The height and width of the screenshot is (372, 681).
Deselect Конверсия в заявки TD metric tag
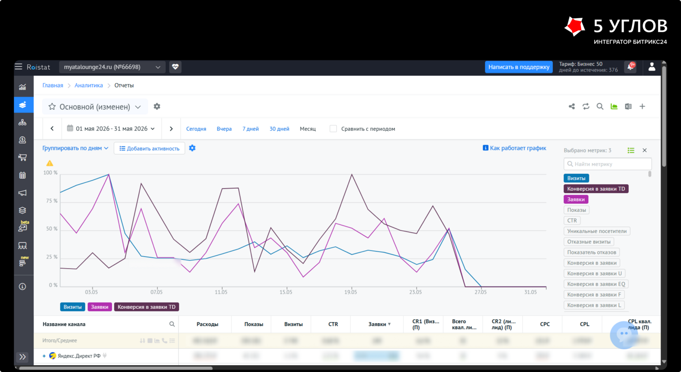[596, 189]
